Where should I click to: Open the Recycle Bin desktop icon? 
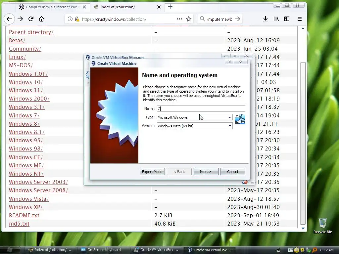point(323,226)
